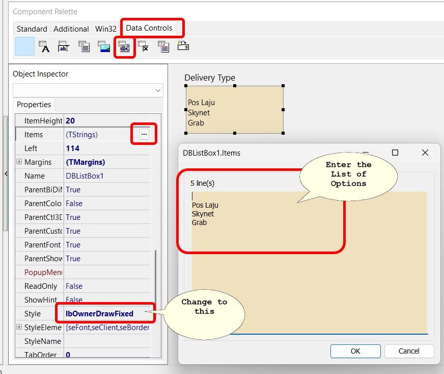Click the last Data Controls palette icon

click(183, 46)
